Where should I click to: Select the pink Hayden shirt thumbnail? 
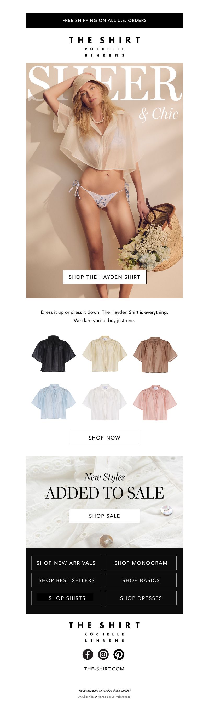coord(155,402)
